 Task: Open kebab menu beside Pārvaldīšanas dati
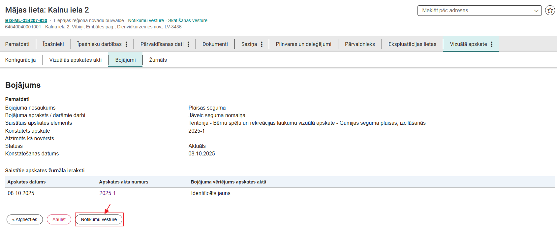(188, 44)
